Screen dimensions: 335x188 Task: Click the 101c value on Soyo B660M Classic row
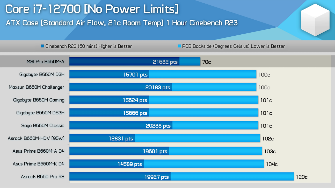coord(266,126)
